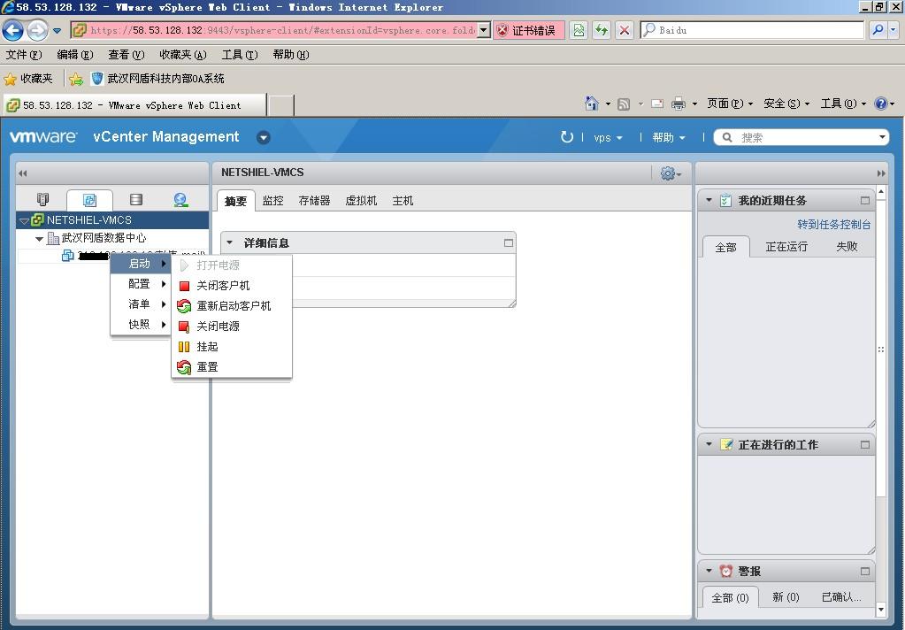Open the 工具(T) menu
The width and height of the screenshot is (905, 630).
(240, 54)
